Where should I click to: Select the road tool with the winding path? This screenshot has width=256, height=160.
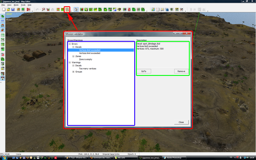tap(110, 9)
